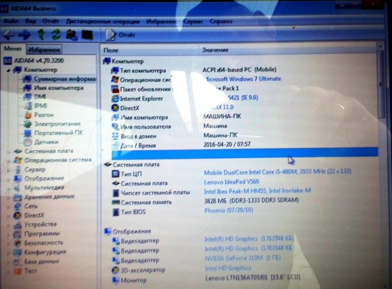Click the Refresh toolbar icon
The height and width of the screenshot is (289, 392).
pyautogui.click(x=56, y=35)
